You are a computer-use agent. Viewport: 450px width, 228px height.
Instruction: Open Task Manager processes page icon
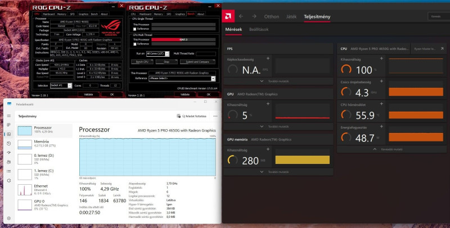(x=9, y=125)
